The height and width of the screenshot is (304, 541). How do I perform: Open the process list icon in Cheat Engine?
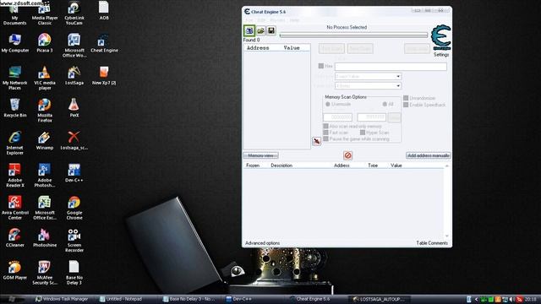tap(249, 30)
